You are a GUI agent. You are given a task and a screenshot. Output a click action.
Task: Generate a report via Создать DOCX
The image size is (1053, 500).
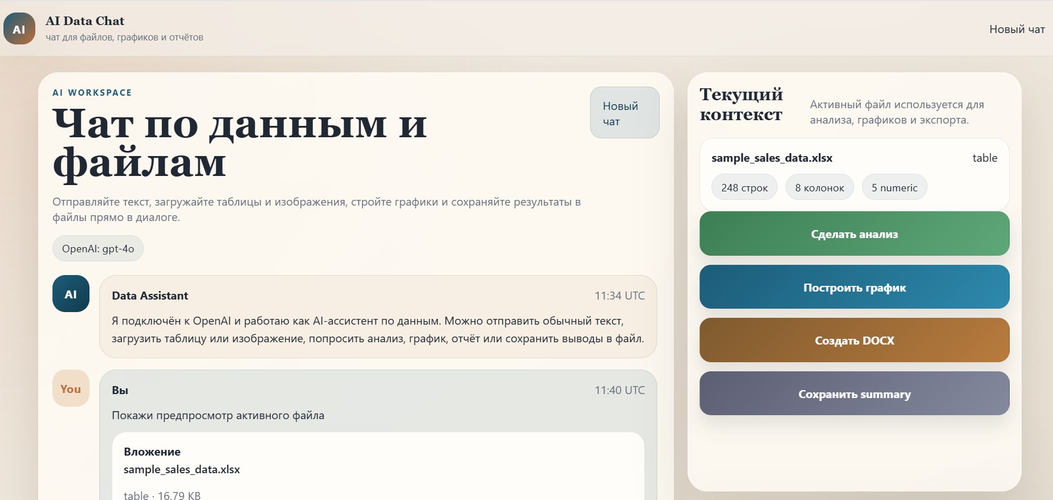(x=854, y=340)
